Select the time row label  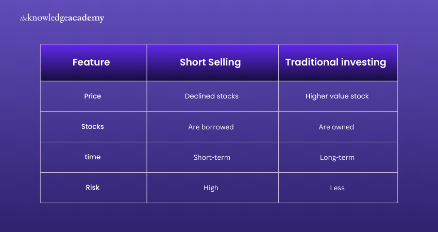click(x=93, y=157)
